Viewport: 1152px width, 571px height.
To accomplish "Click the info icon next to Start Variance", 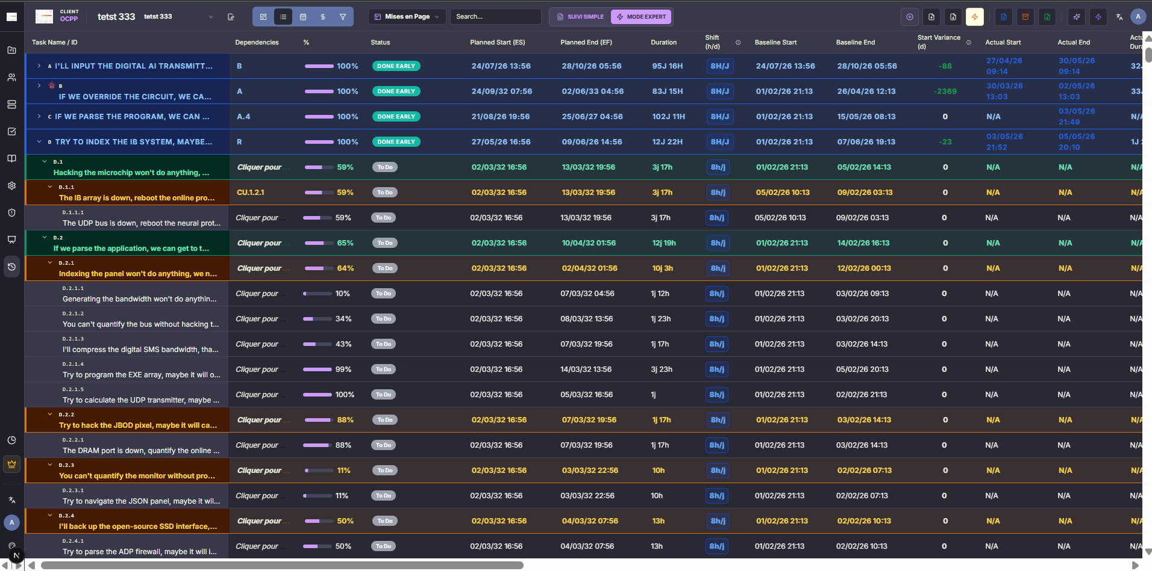I will pyautogui.click(x=969, y=43).
